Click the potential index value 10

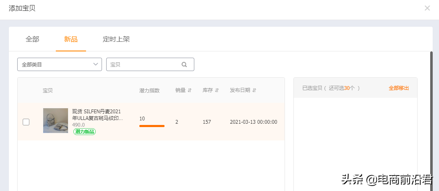point(142,119)
